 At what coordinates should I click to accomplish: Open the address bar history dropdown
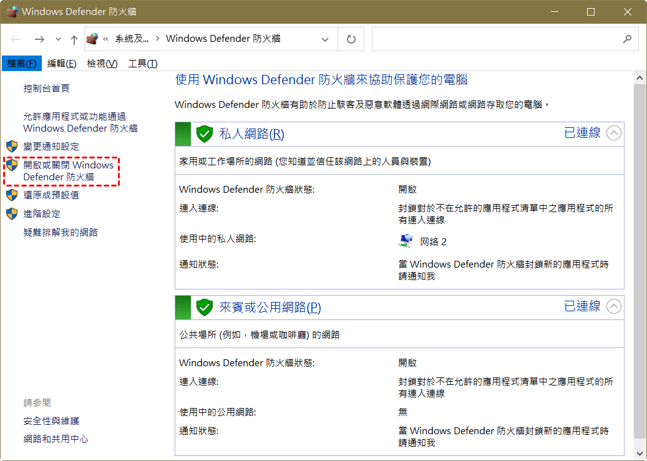[x=325, y=39]
